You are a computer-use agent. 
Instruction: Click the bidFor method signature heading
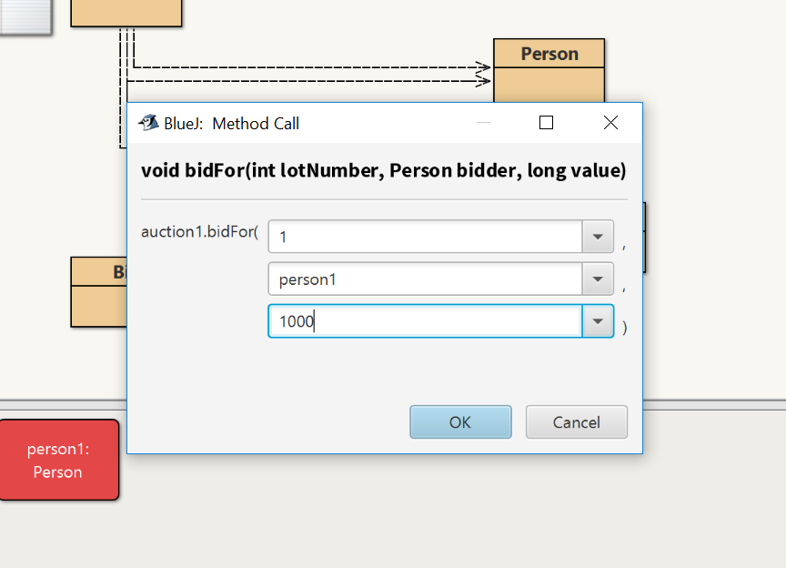[384, 170]
